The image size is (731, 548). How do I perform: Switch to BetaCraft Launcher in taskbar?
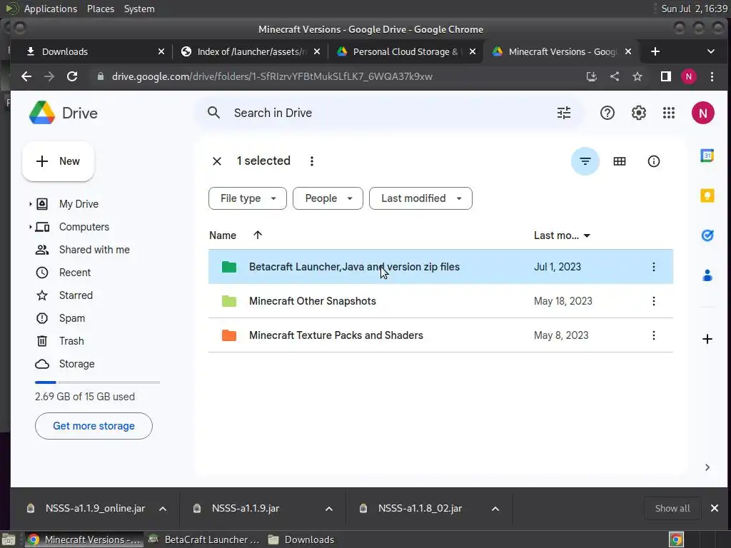pos(203,539)
